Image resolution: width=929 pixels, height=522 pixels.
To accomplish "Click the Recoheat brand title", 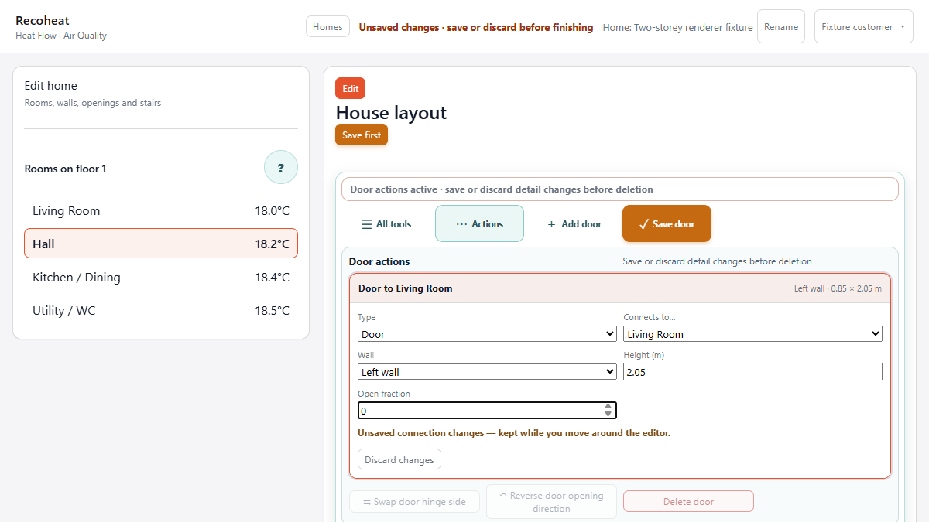I will tap(43, 21).
